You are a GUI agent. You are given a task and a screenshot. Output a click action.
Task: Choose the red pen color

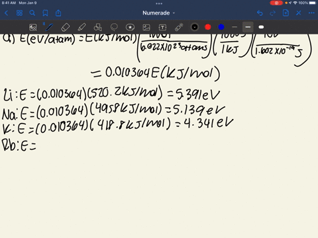pyautogui.click(x=208, y=27)
